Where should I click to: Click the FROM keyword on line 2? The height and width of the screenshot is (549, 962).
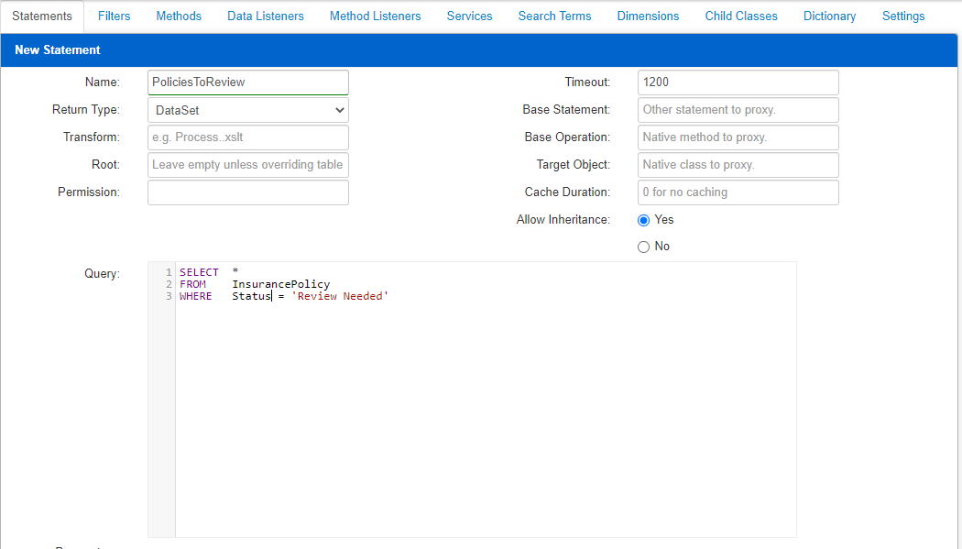192,285
